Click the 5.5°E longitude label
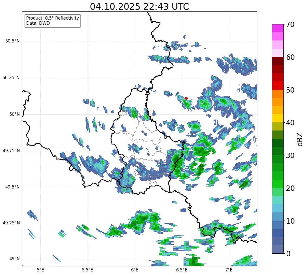The height and width of the screenshot is (275, 306). (88, 270)
